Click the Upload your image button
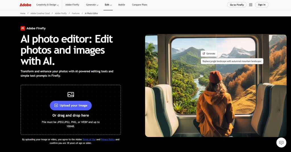This screenshot has width=291, height=152. (71, 105)
